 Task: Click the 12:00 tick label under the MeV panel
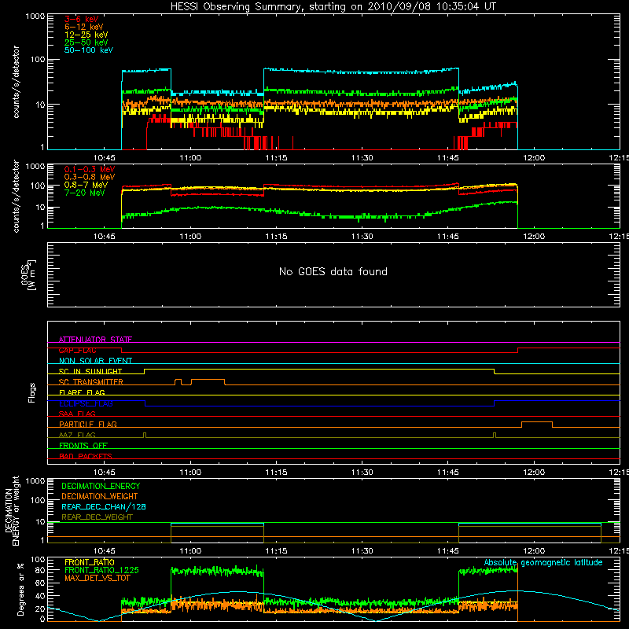click(534, 237)
